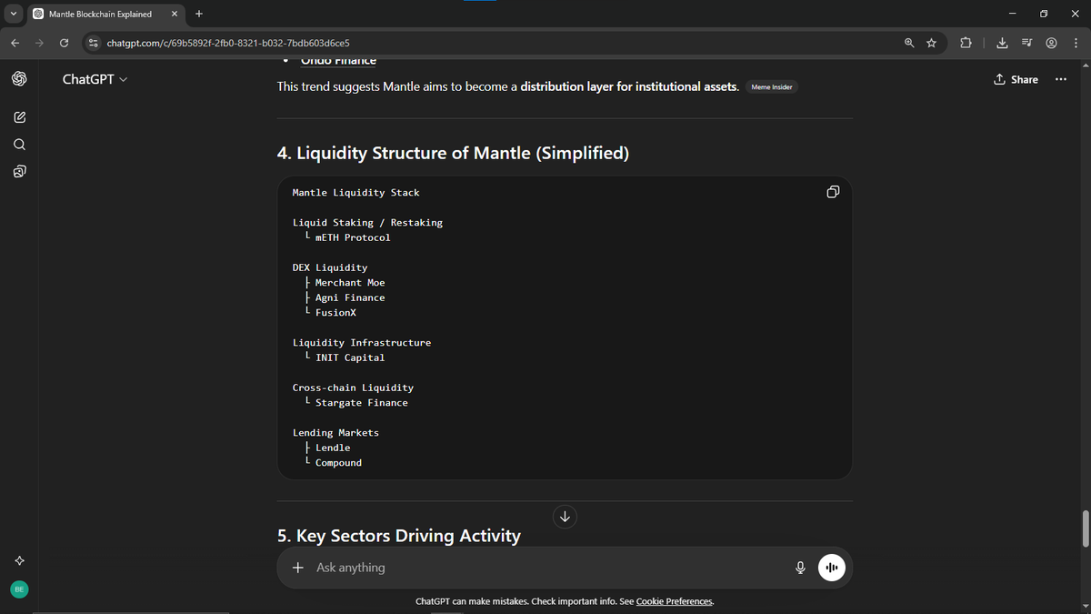1091x614 pixels.
Task: Click heading '5. Key Sectors Driving Activity'
Action: click(x=399, y=536)
